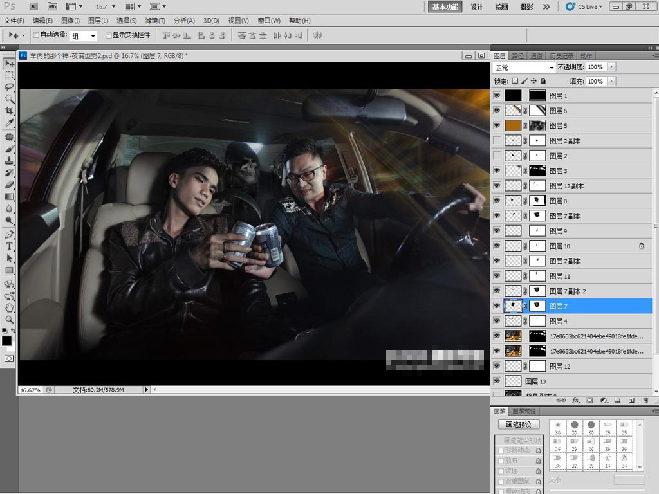Select the 图层 12 副本 layer
Image resolution: width=659 pixels, height=494 pixels.
point(571,186)
